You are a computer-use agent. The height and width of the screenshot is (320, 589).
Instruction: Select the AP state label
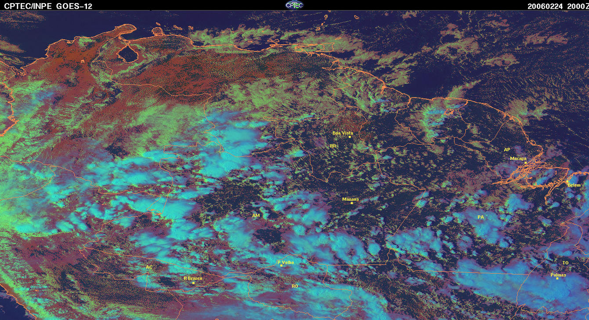pos(507,149)
